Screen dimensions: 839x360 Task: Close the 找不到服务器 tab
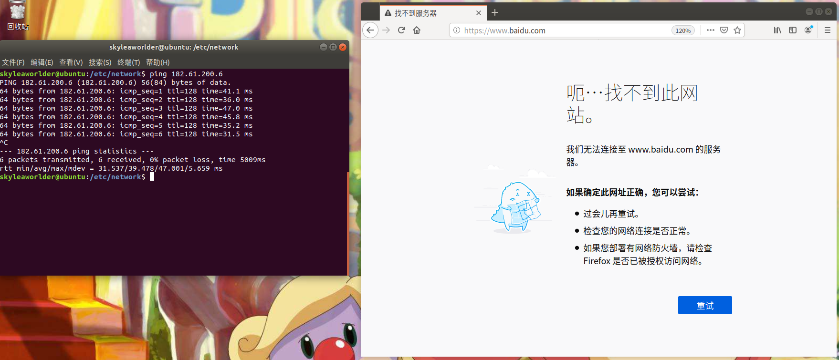(x=479, y=13)
